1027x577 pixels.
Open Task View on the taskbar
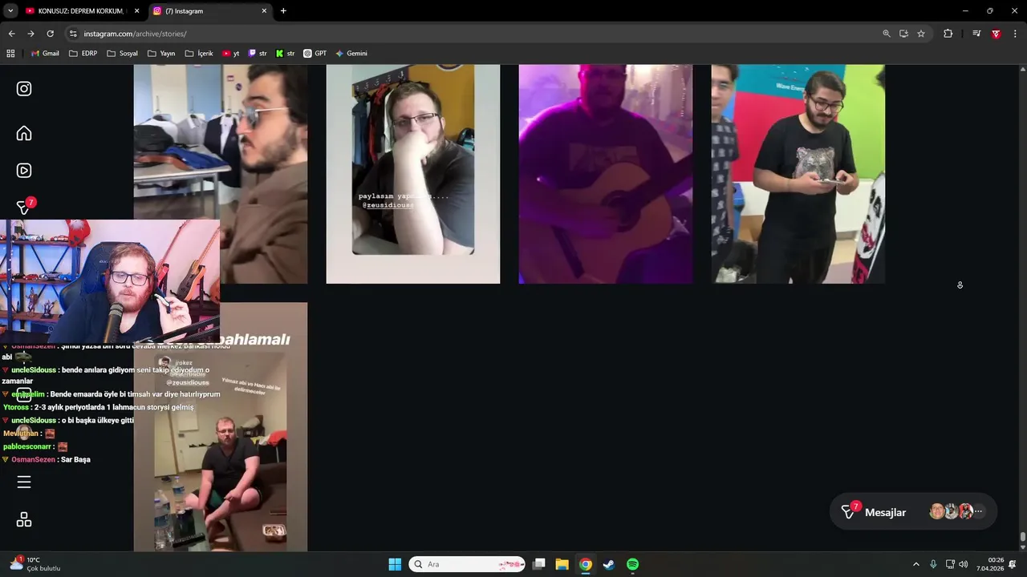(538, 564)
